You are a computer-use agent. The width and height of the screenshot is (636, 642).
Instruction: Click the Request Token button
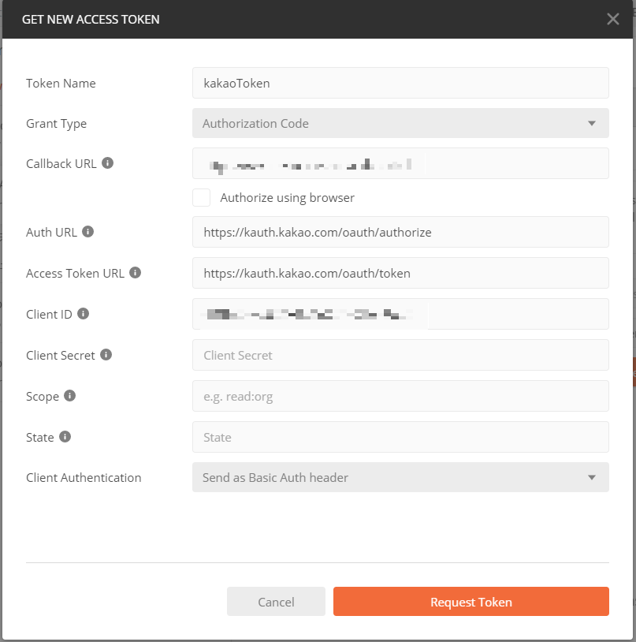470,602
